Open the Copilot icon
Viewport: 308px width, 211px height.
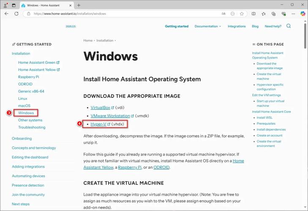coord(303,14)
